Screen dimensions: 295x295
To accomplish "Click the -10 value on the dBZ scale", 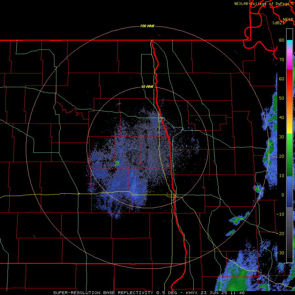I will 280,214.
